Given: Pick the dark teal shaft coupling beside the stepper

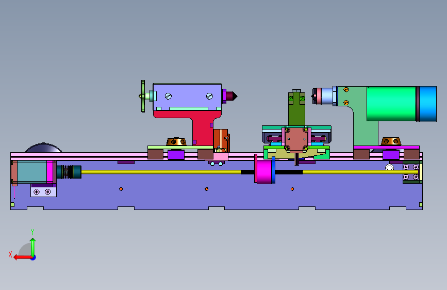Looking at the screenshot, I should coord(69,172).
